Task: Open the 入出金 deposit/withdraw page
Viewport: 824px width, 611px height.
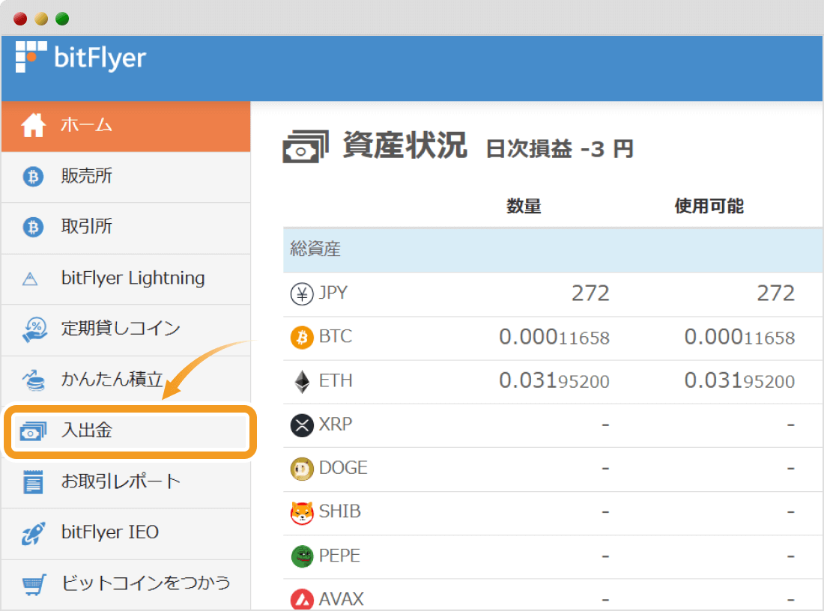Action: click(x=130, y=431)
